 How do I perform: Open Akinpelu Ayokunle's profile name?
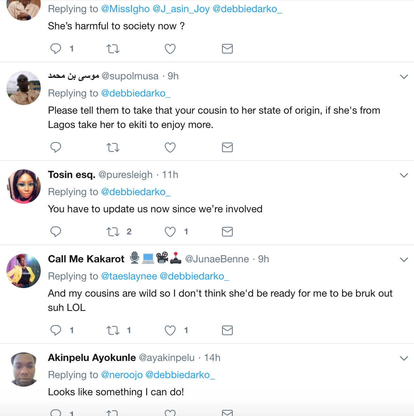click(x=92, y=358)
